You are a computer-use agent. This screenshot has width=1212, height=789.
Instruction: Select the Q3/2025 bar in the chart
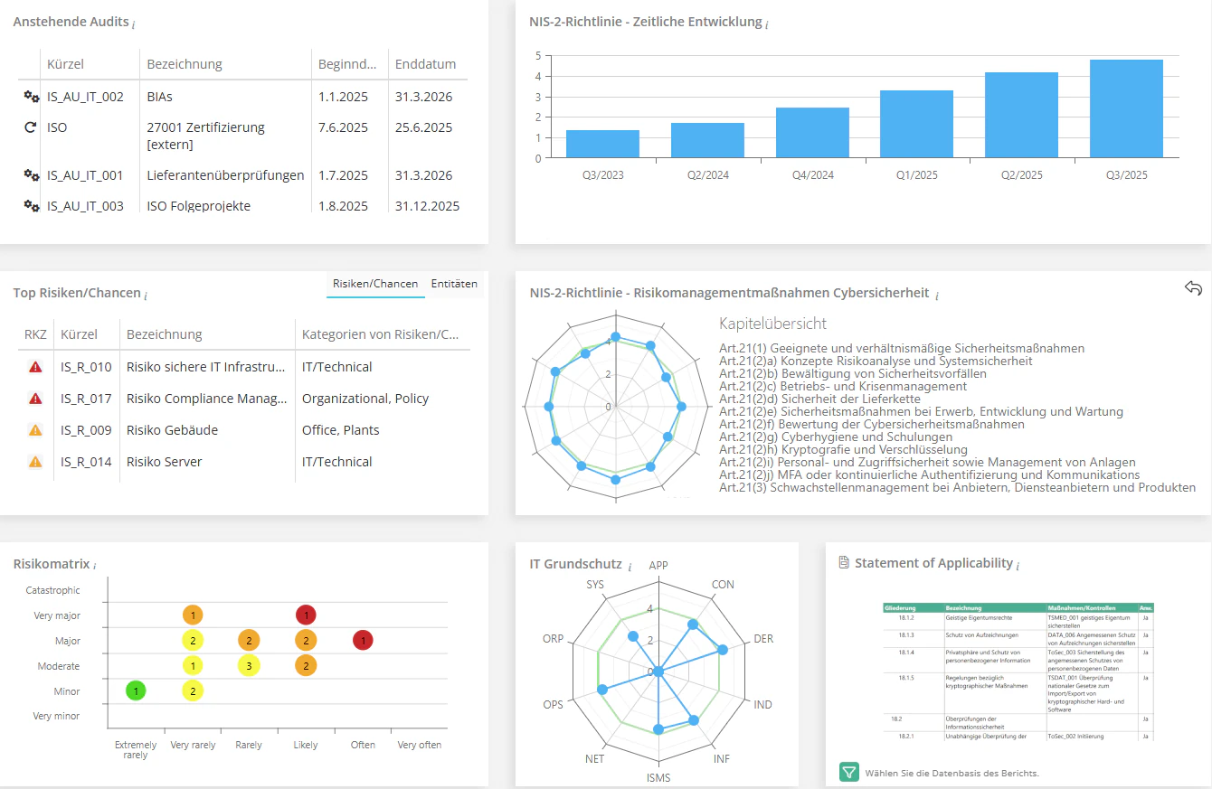pyautogui.click(x=1126, y=108)
